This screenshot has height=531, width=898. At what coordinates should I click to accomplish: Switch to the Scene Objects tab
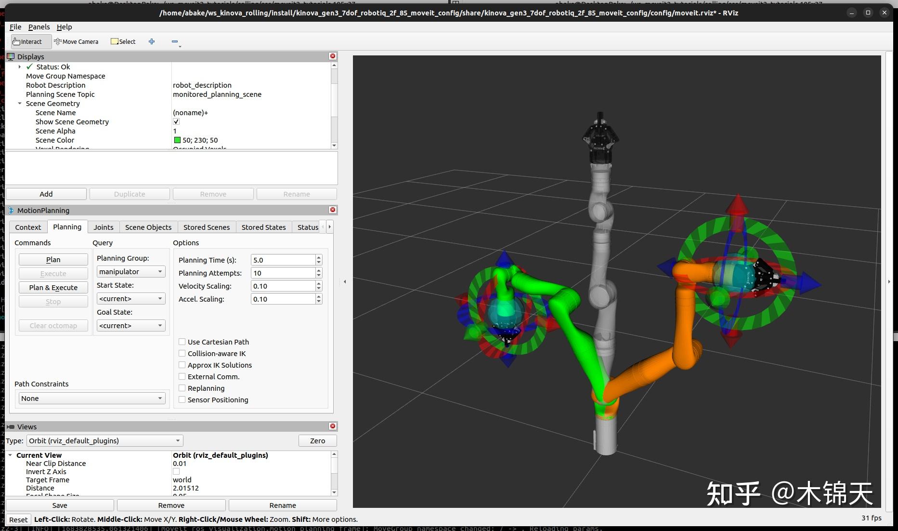point(148,226)
